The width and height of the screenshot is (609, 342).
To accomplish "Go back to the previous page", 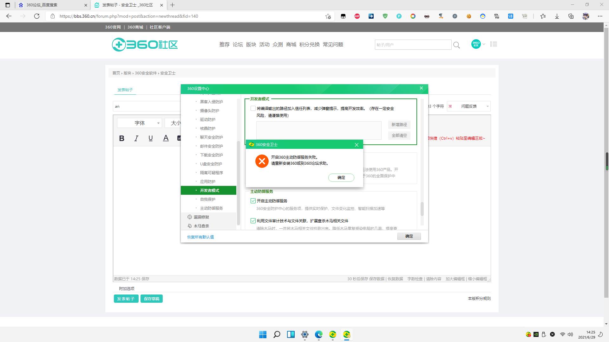I will (x=9, y=16).
